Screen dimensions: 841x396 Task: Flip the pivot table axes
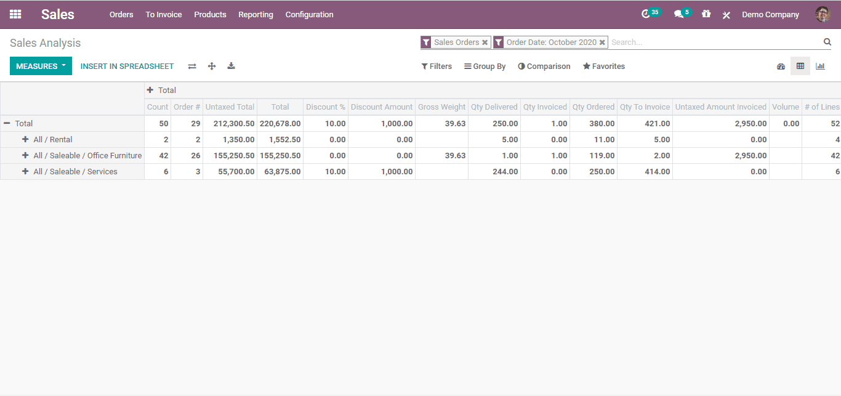click(x=191, y=66)
